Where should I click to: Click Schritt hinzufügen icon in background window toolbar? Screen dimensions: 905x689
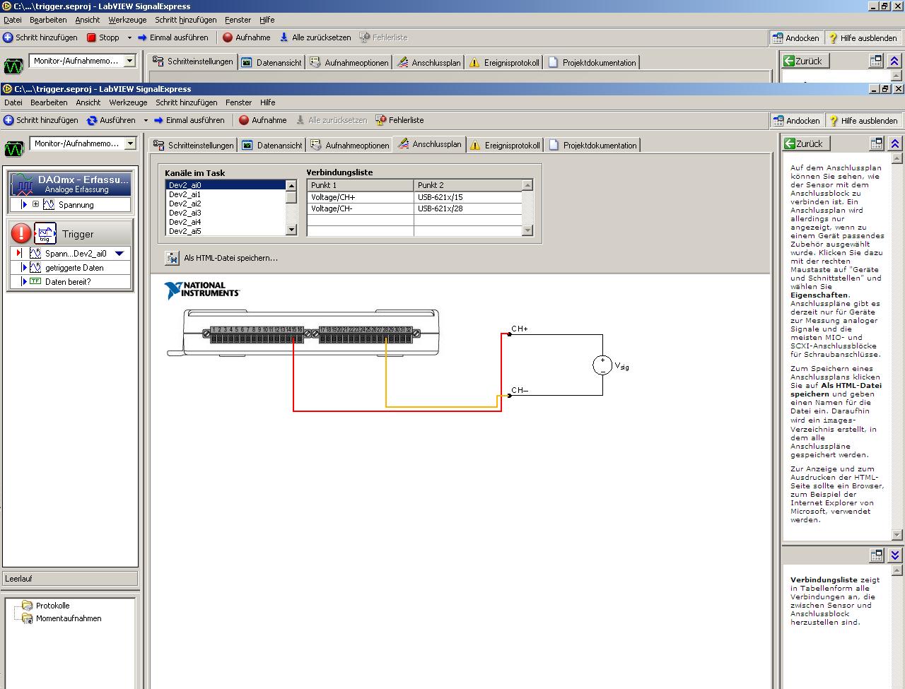tap(8, 37)
